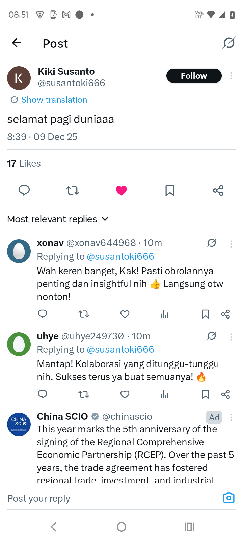Tap the back arrow in header
243x541 pixels.
17,43
